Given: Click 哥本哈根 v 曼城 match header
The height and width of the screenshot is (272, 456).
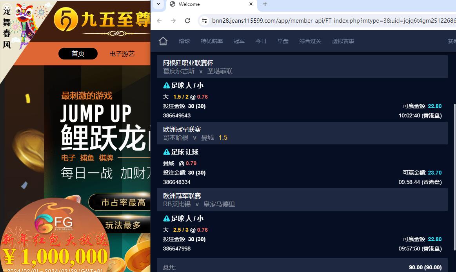Looking at the screenshot, I should tap(302, 133).
